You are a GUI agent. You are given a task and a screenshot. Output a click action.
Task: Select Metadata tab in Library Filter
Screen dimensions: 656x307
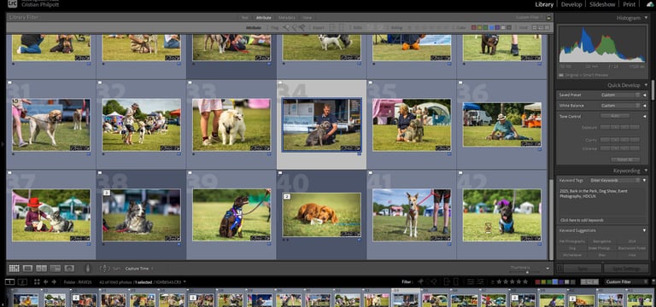(287, 18)
